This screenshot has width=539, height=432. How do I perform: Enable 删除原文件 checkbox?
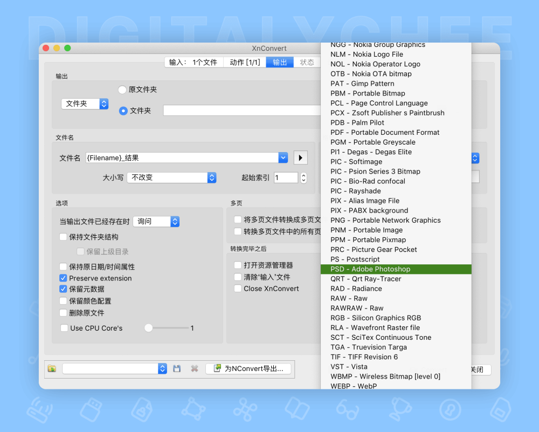(63, 313)
